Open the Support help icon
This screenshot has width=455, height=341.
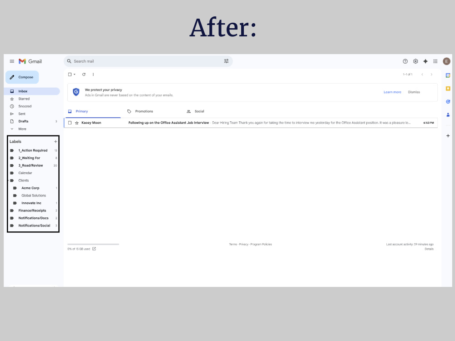coord(405,61)
